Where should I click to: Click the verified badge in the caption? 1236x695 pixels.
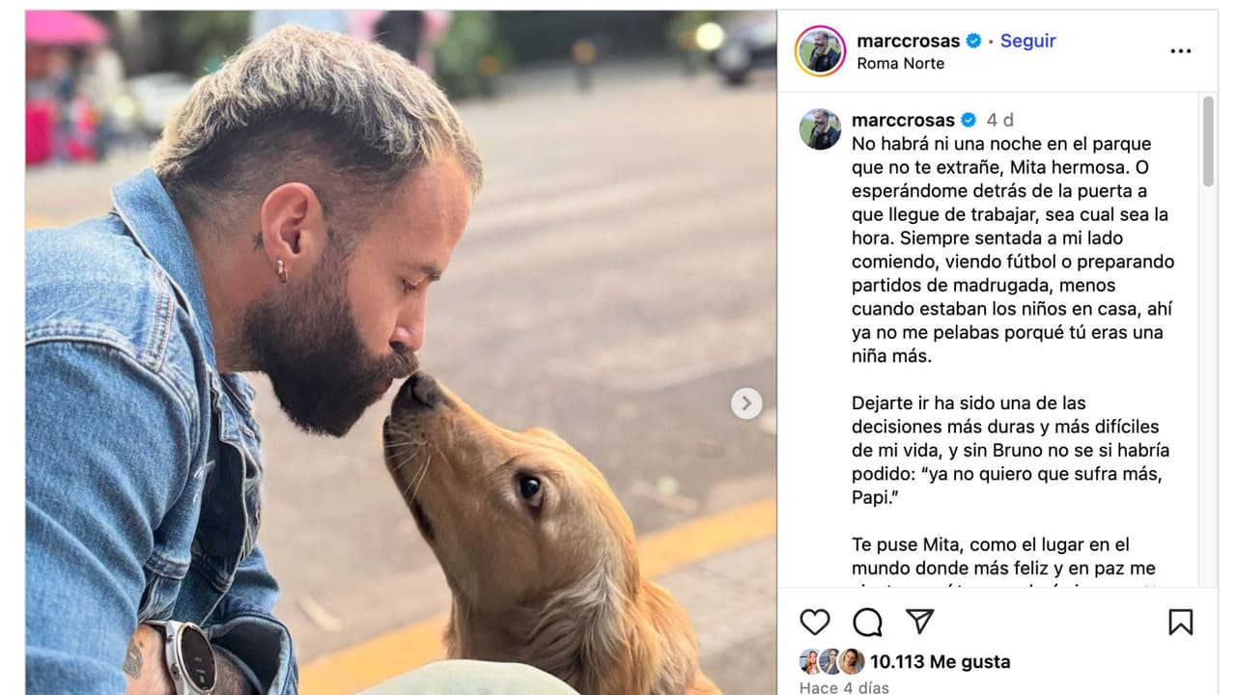tap(969, 120)
